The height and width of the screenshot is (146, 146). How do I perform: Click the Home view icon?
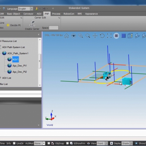pos(66,36)
